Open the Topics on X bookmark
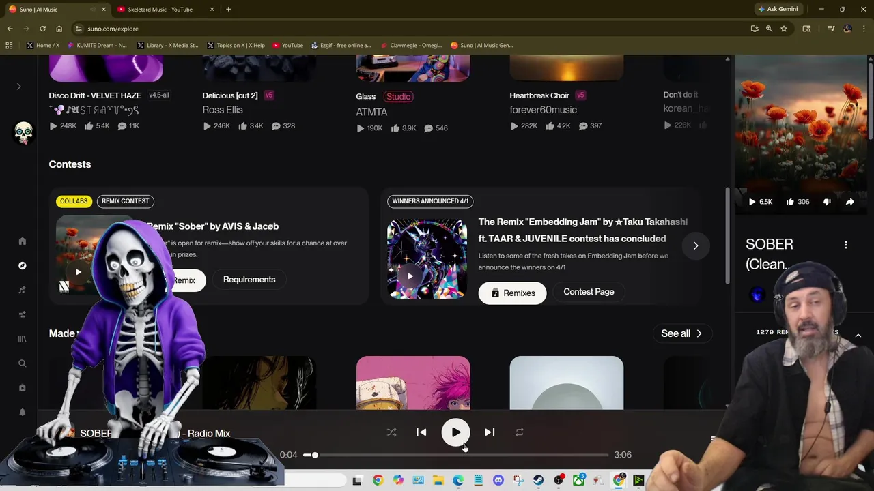Viewport: 874px width, 491px height. (236, 46)
